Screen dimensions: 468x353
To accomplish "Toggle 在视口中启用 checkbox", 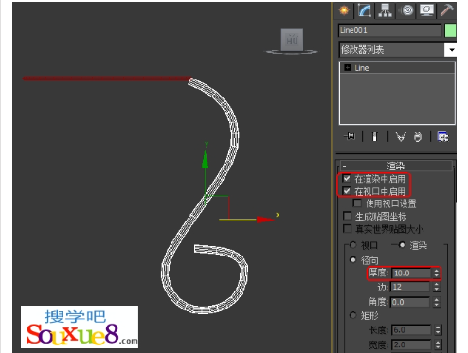I will [347, 191].
